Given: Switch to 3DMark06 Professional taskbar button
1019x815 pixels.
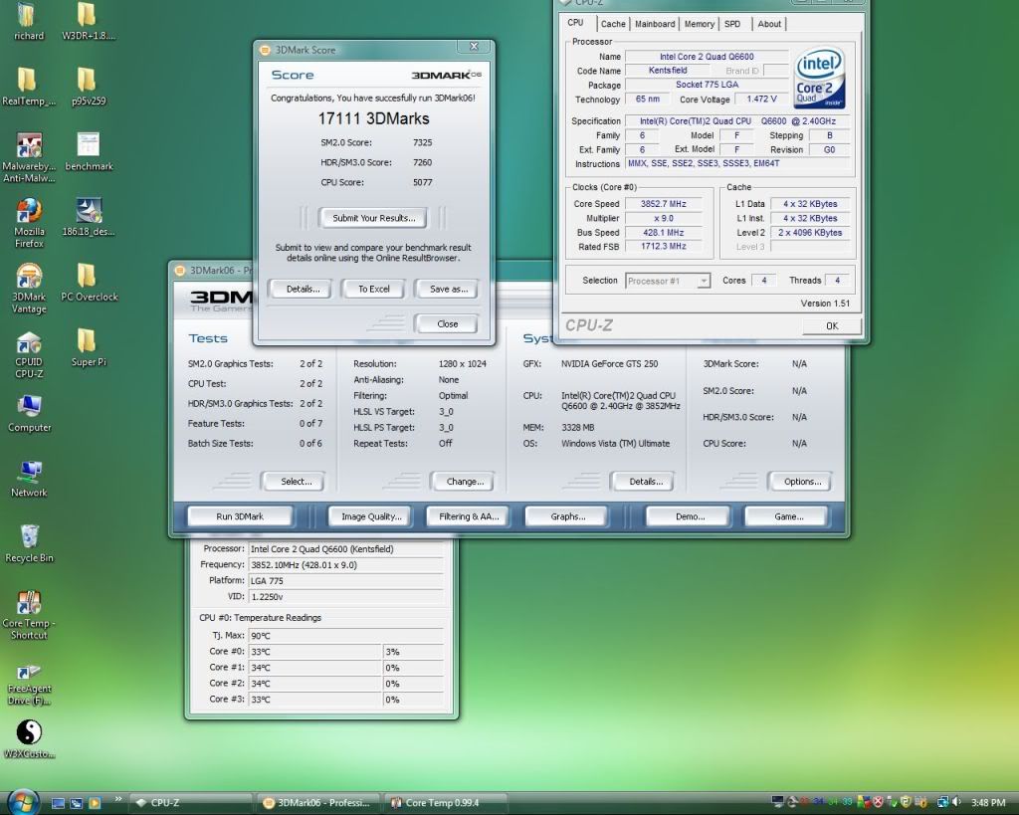Looking at the screenshot, I should [319, 803].
